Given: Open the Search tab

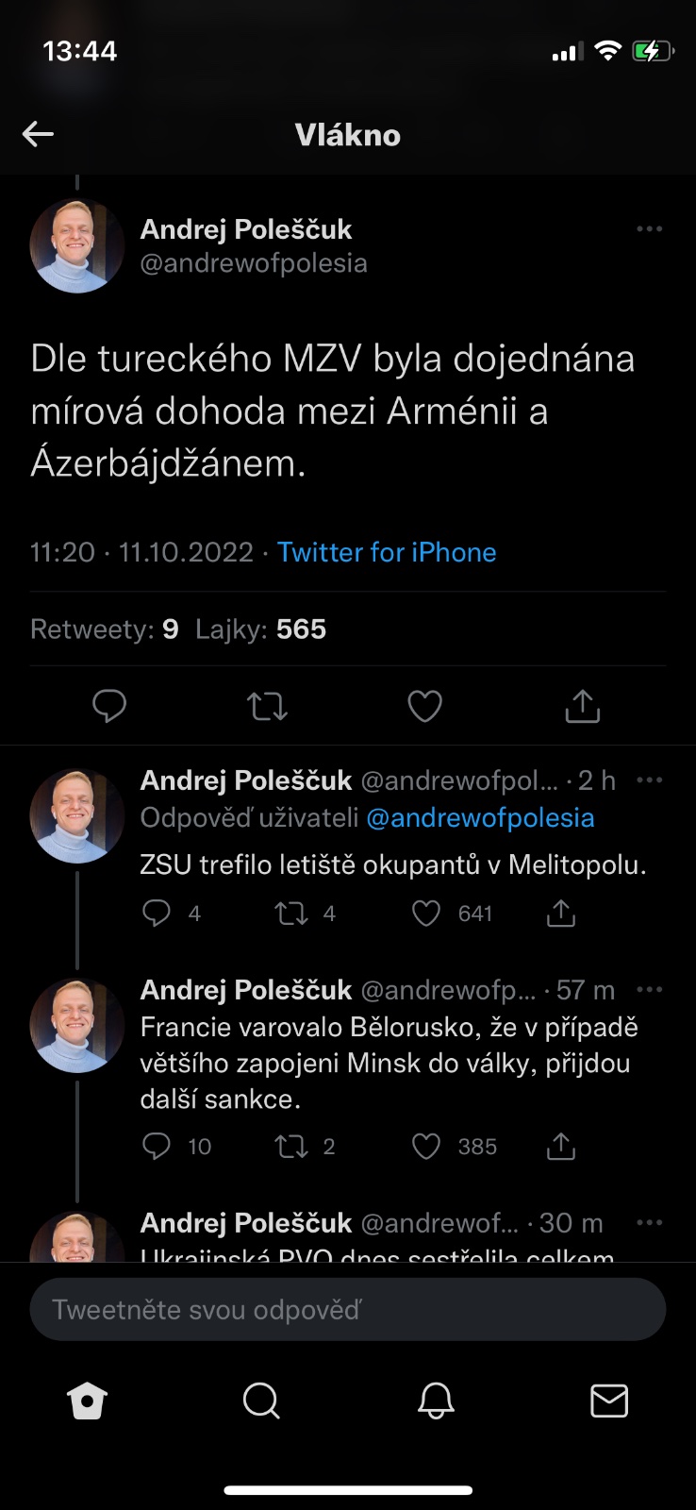Looking at the screenshot, I should (261, 1401).
